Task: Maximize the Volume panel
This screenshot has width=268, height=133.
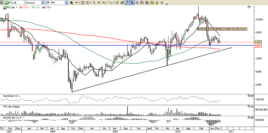Action: [x=249, y=107]
